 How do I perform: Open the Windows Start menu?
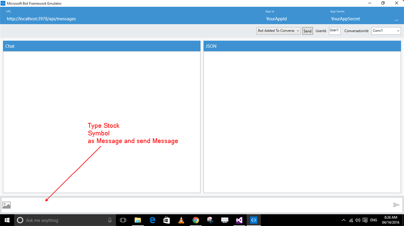coord(7,220)
